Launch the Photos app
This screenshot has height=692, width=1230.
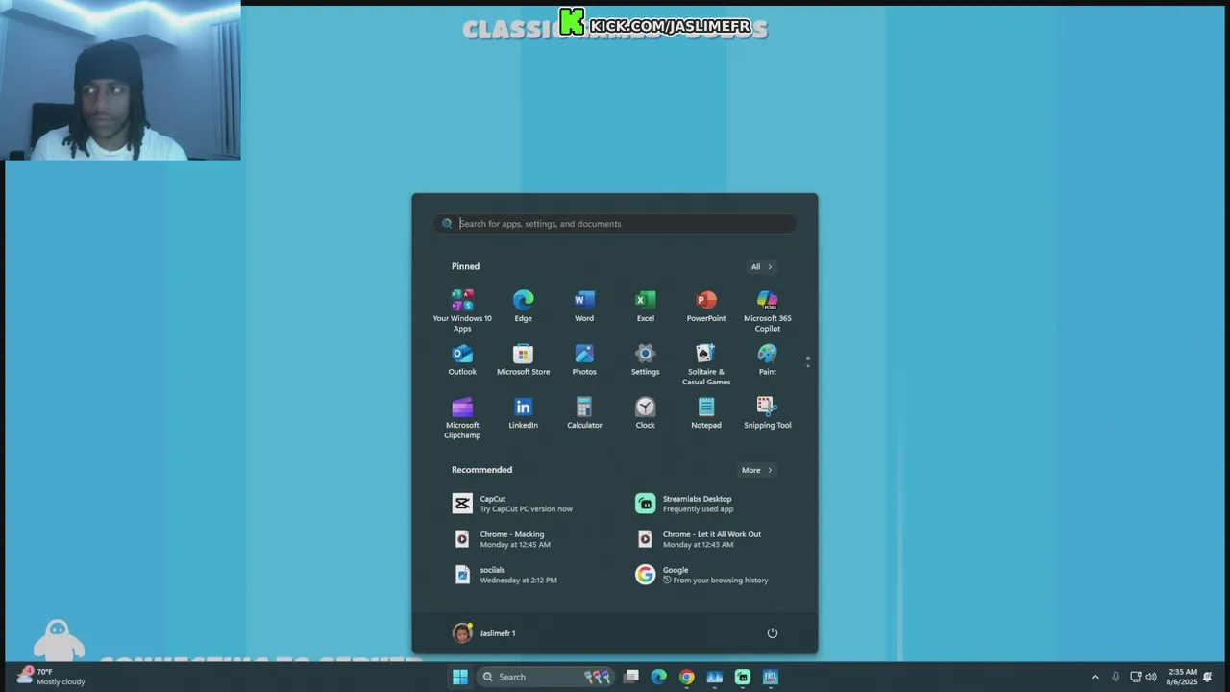(584, 360)
